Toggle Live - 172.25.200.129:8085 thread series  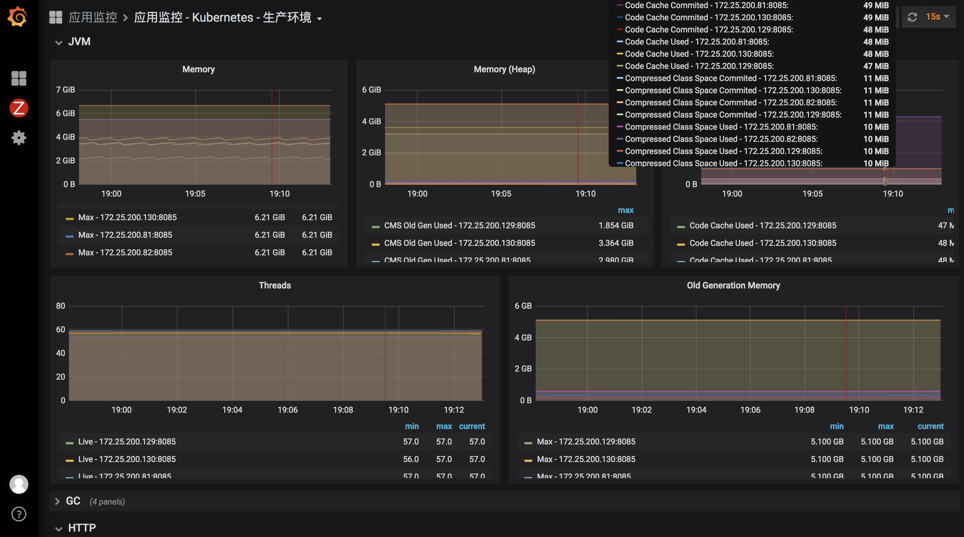coord(126,441)
